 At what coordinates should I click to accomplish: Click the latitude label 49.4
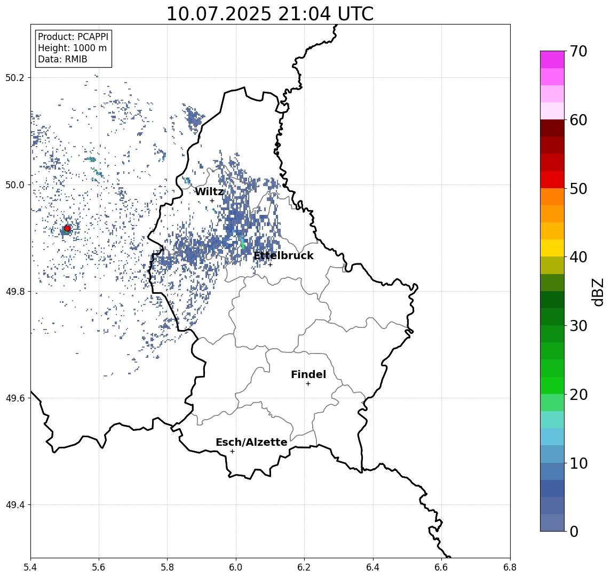15,505
